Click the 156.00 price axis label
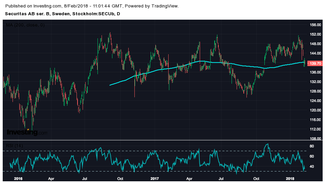The width and height of the screenshot is (325, 183). 315,25
